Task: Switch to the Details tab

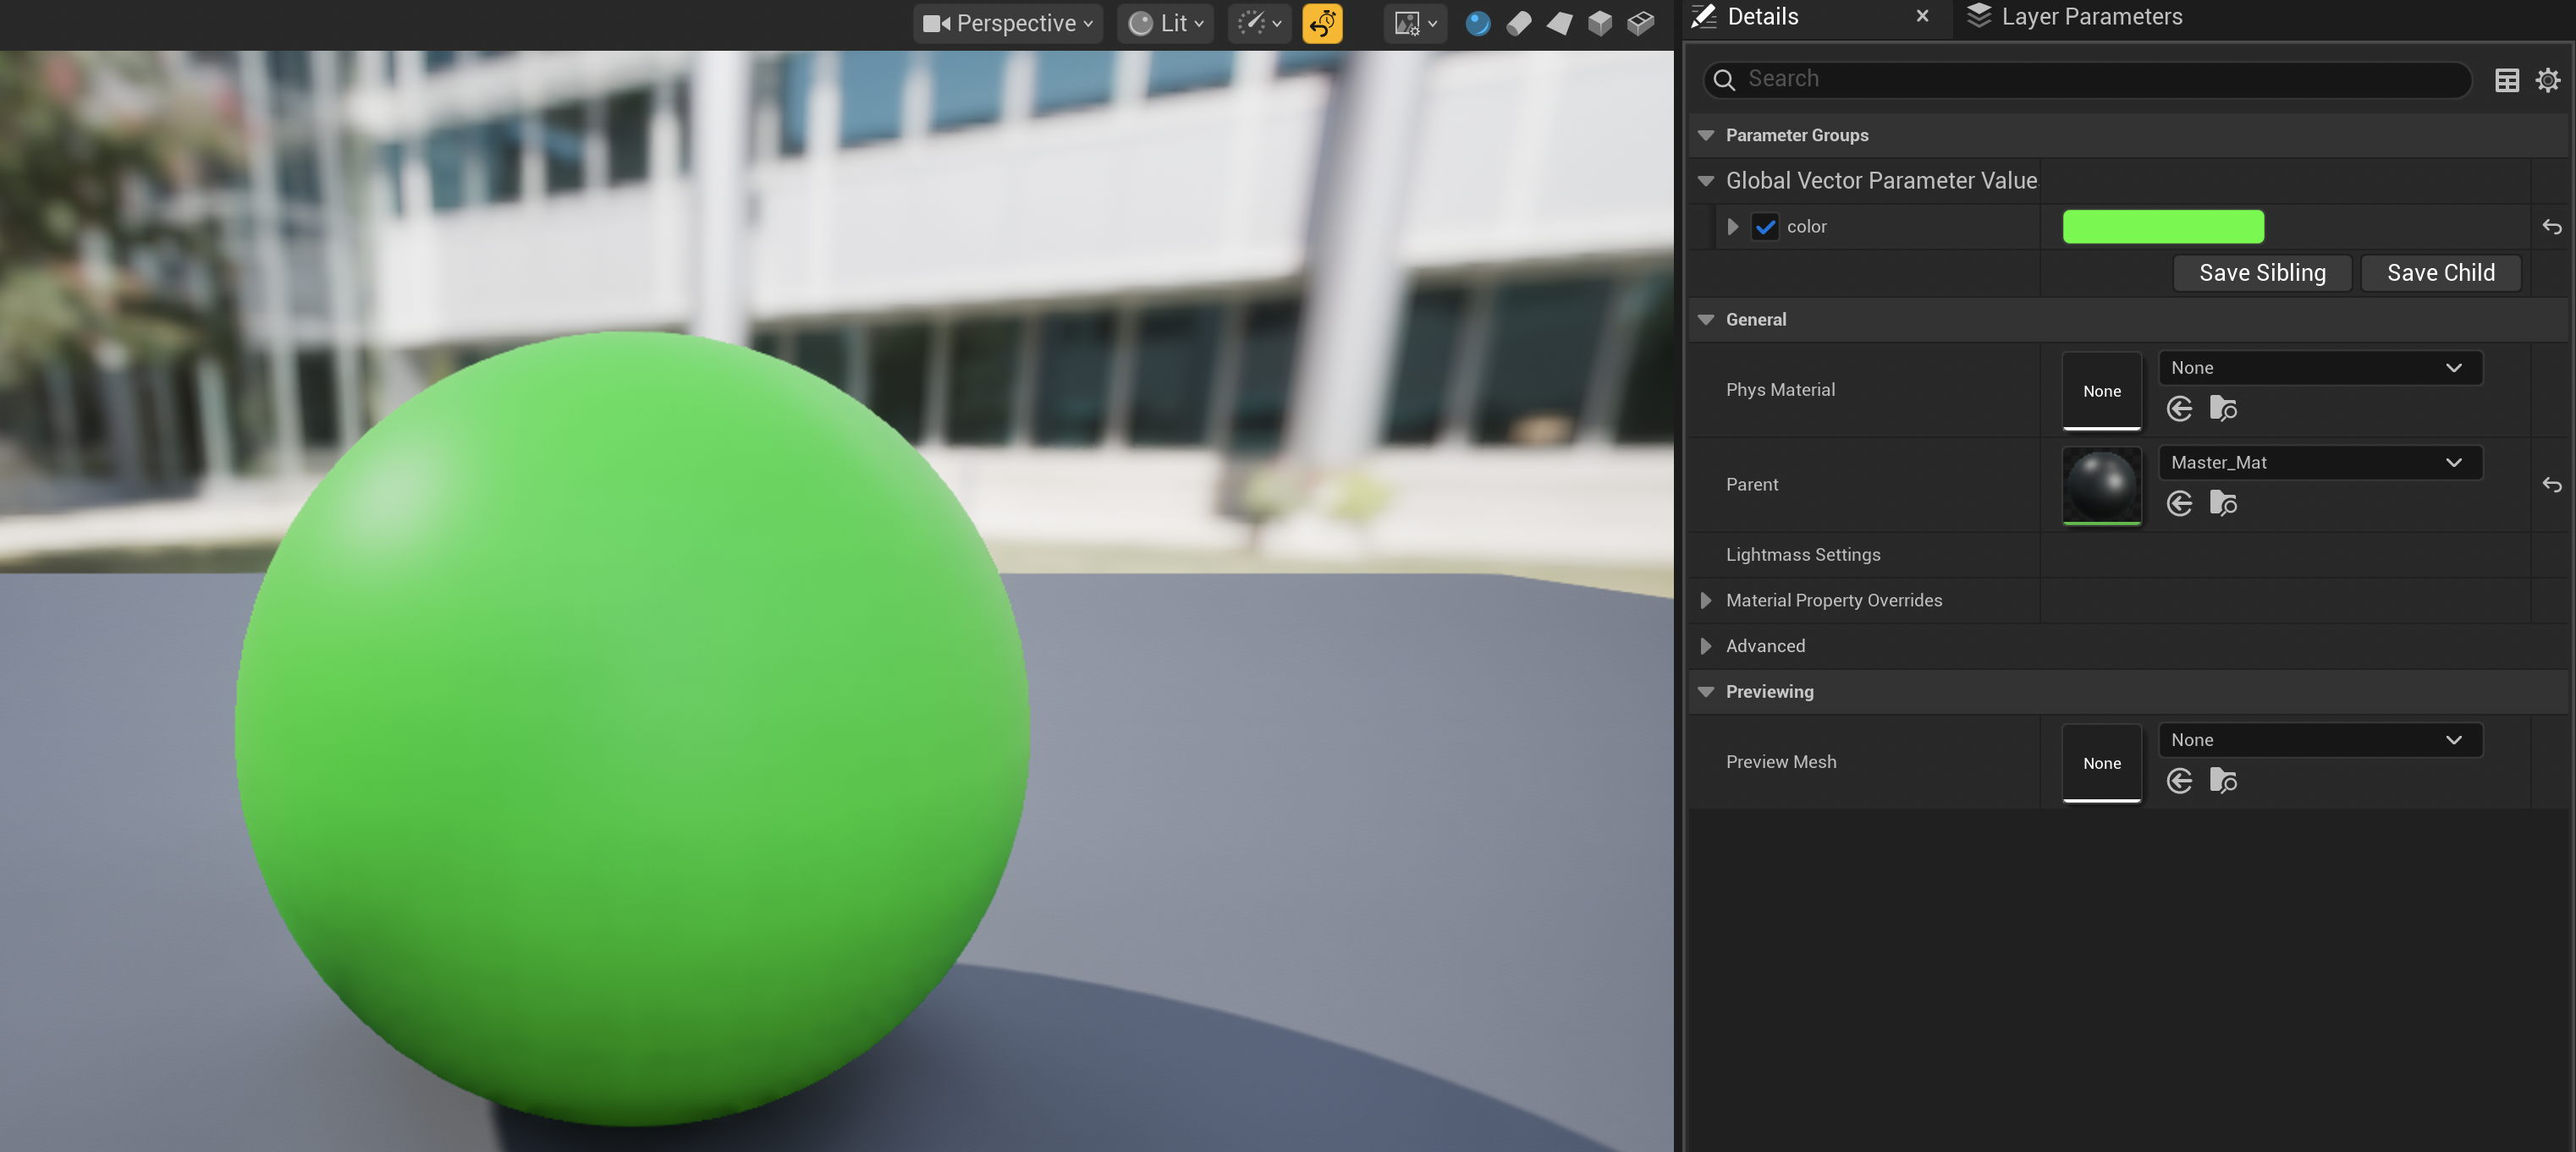Action: point(1762,16)
